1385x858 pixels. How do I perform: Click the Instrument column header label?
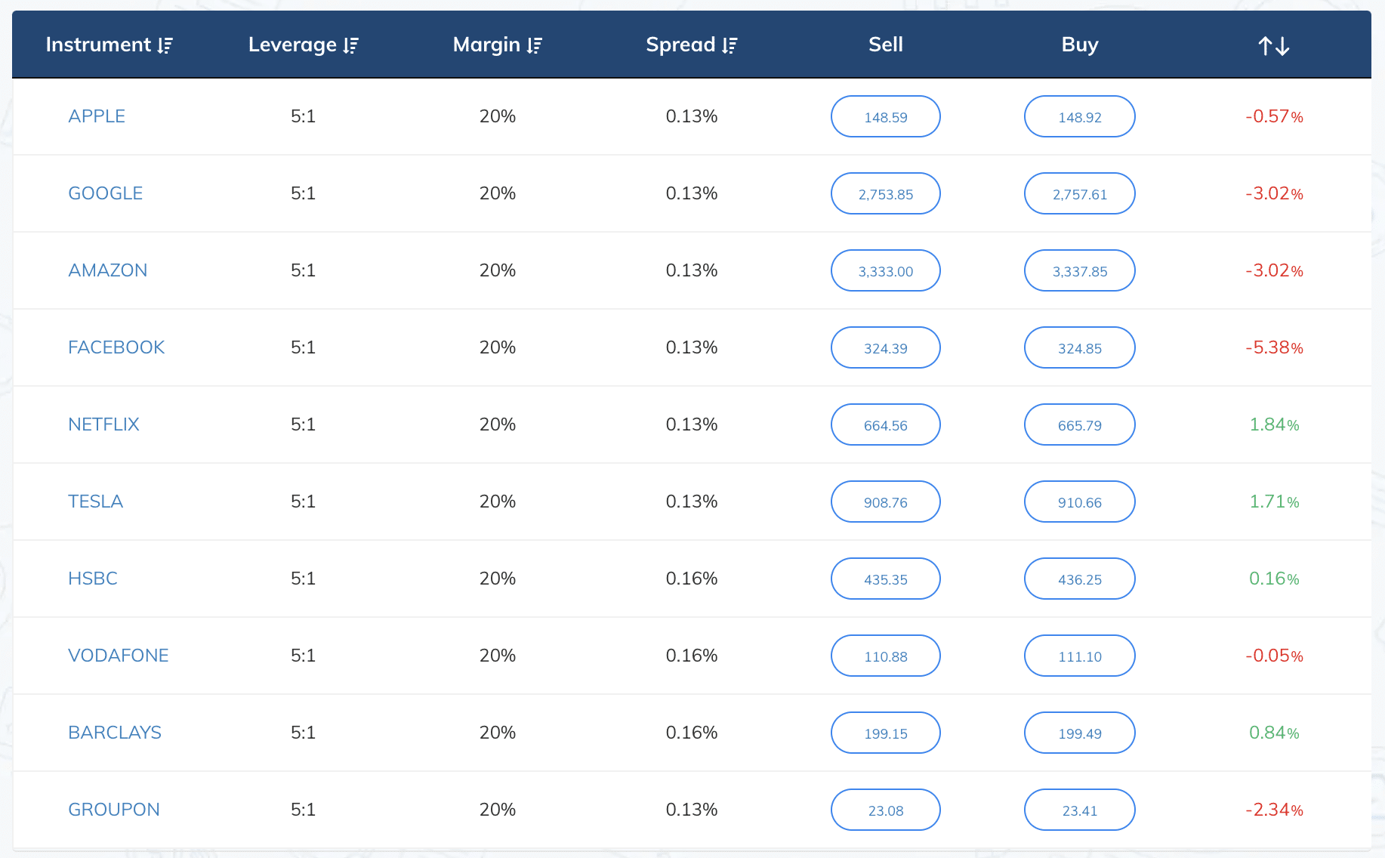pyautogui.click(x=98, y=45)
